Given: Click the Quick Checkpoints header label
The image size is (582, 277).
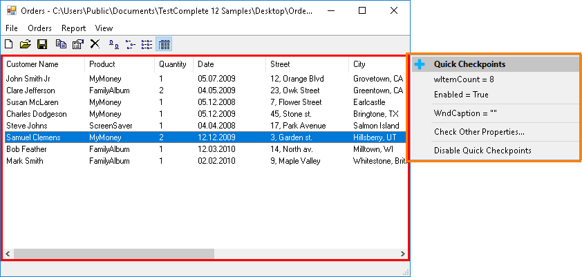Looking at the screenshot, I should 469,64.
